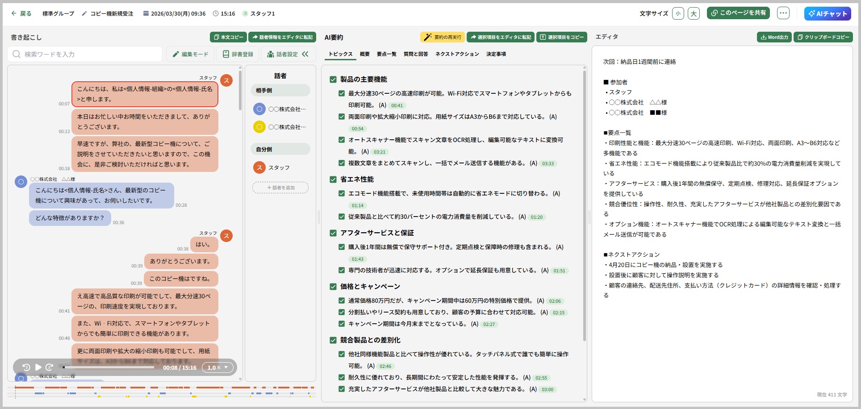The image size is (861, 409).
Task: Click the magnifier icon in the search box
Action: click(17, 54)
